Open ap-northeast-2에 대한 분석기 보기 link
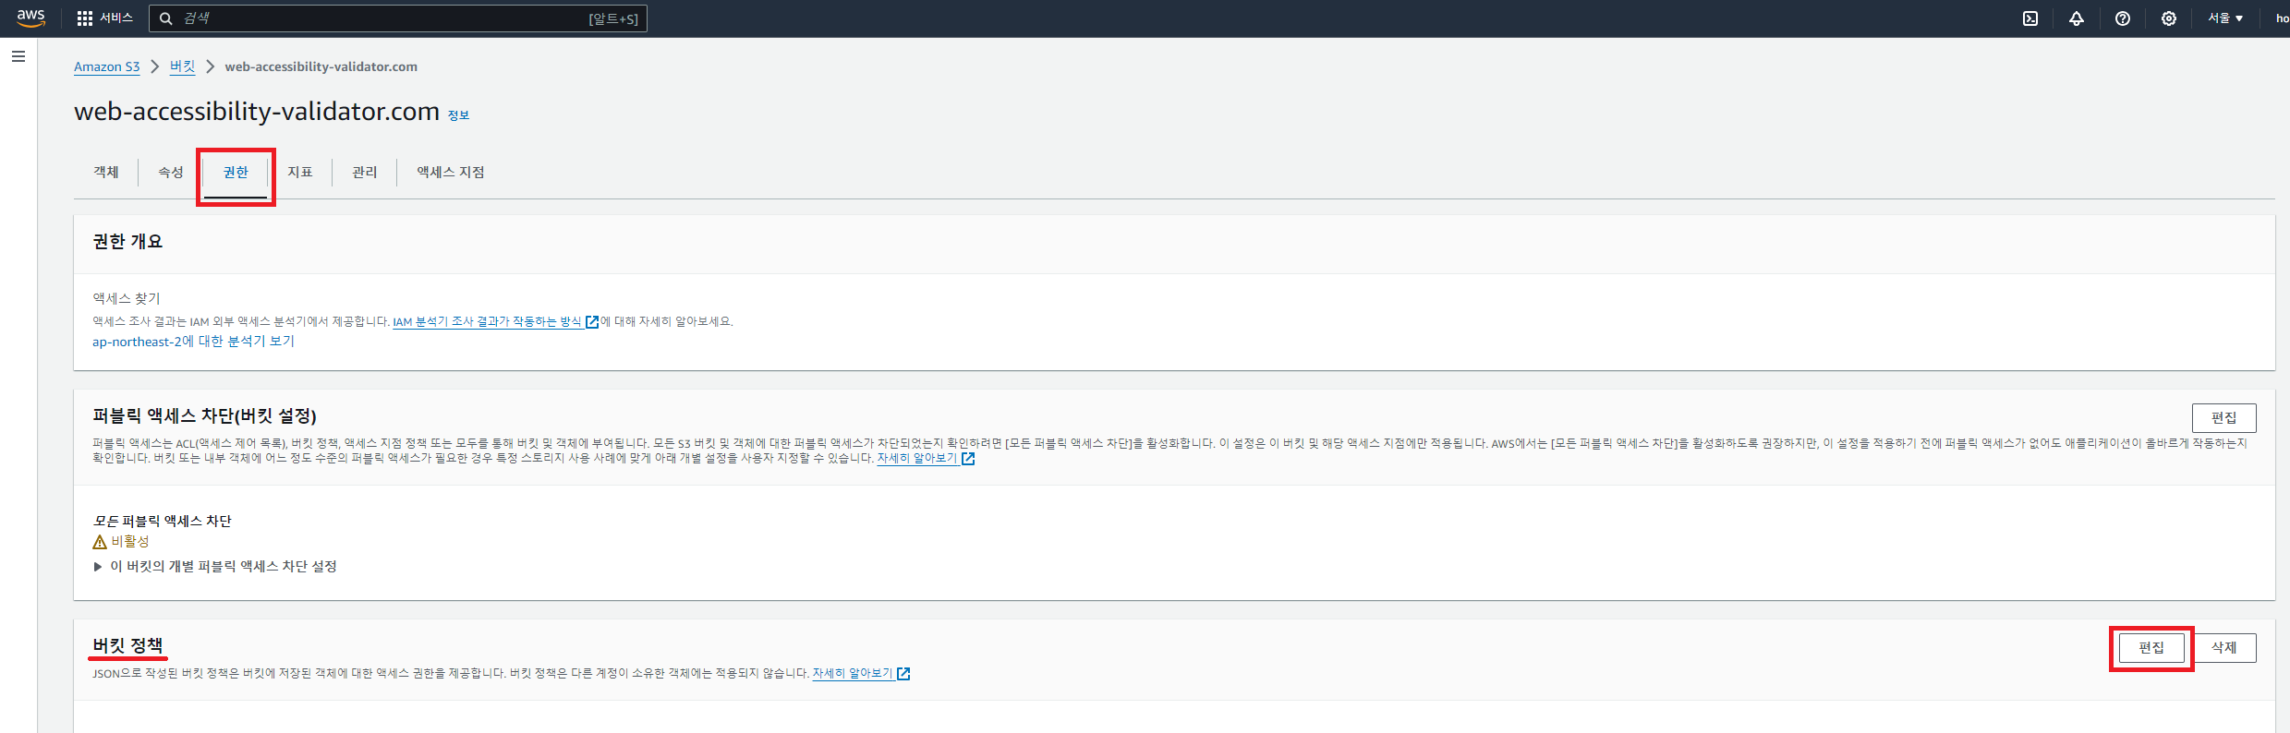 point(193,341)
